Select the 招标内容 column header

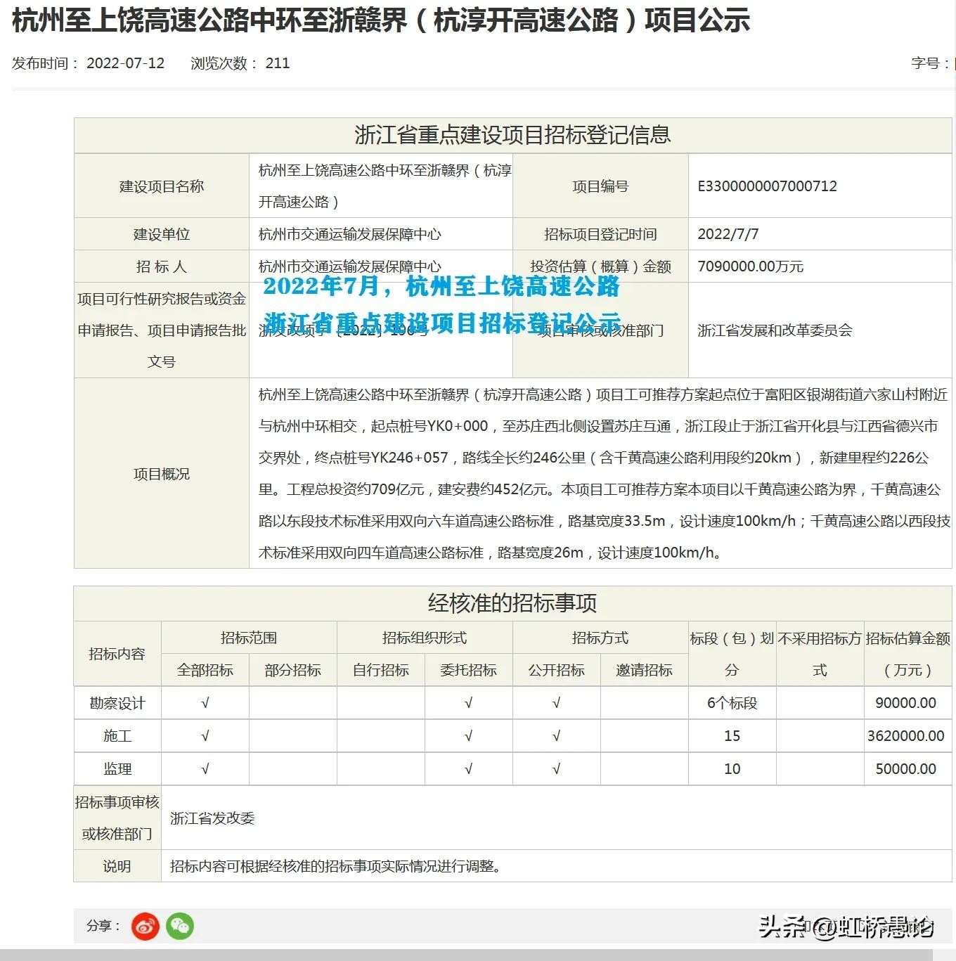tap(117, 654)
